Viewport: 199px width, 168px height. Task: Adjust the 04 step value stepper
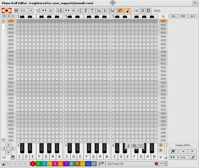click(x=70, y=11)
